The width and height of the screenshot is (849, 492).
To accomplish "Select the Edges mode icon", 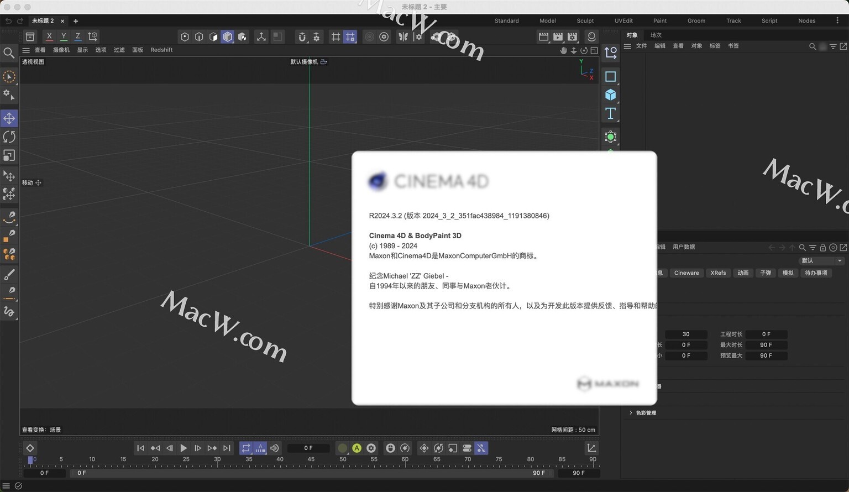I will tap(199, 36).
